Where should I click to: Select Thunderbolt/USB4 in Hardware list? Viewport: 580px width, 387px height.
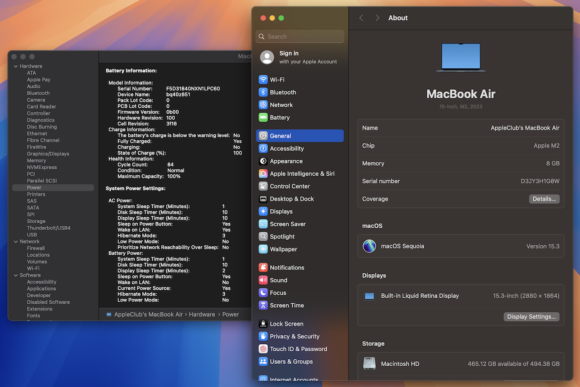(x=48, y=228)
